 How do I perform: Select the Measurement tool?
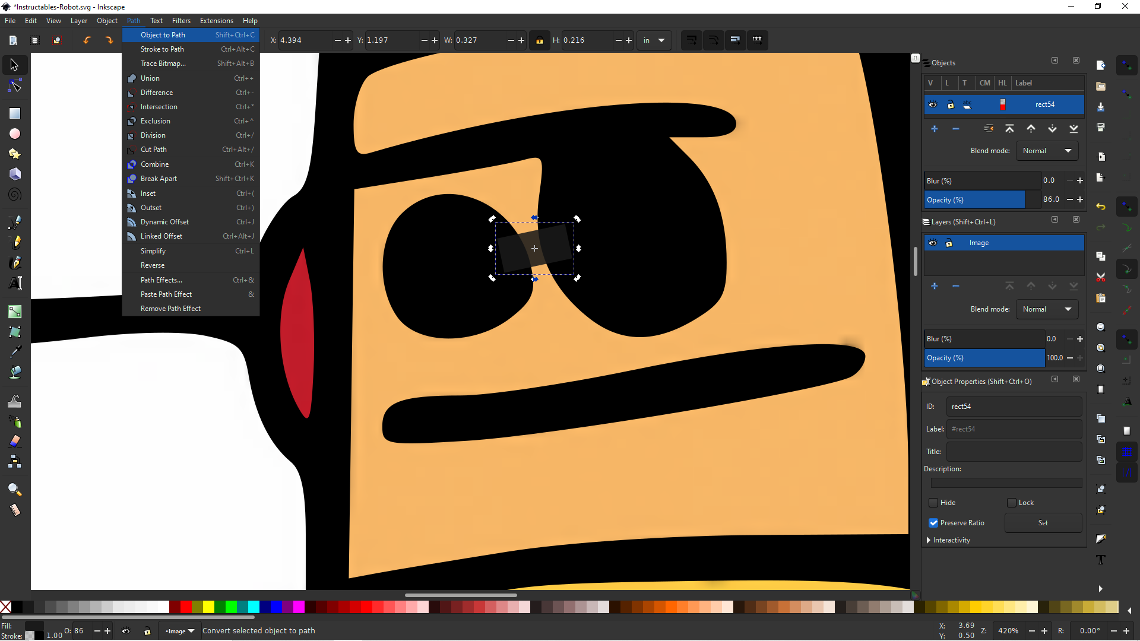tap(14, 510)
